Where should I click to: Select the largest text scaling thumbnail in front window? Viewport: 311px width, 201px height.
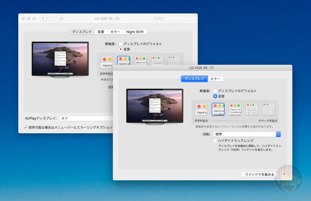(x=202, y=110)
